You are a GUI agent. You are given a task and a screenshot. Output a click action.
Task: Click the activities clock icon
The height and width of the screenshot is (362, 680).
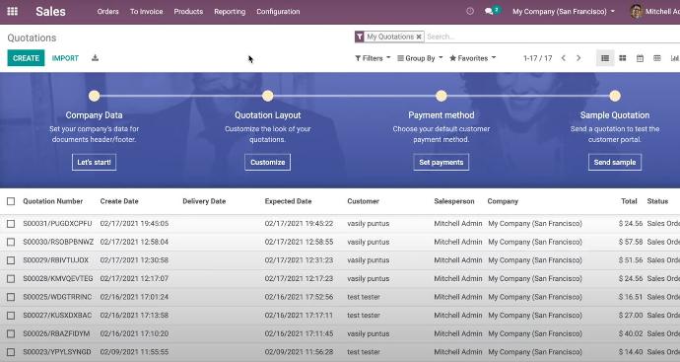coord(470,11)
